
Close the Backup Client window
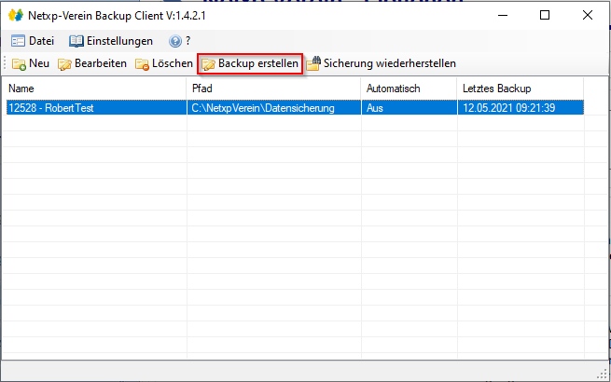(x=588, y=15)
